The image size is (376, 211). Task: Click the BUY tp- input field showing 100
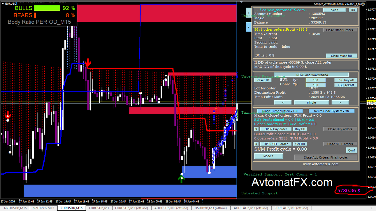tap(316, 80)
